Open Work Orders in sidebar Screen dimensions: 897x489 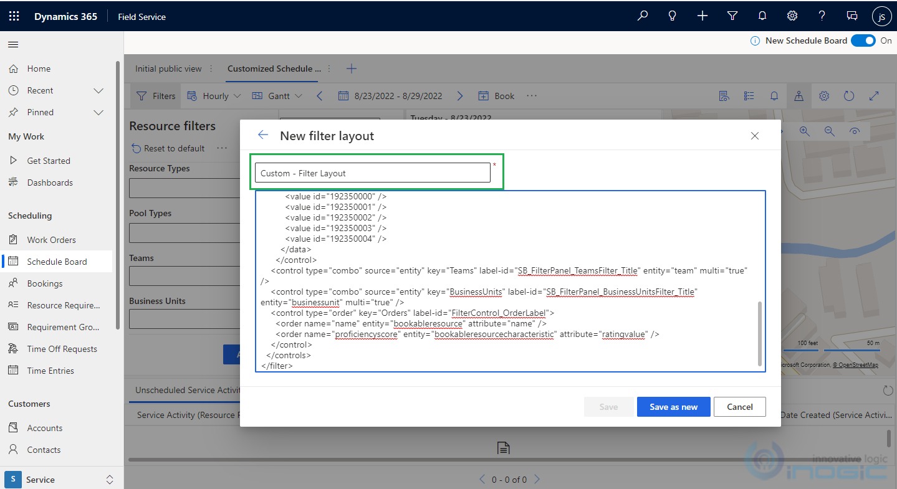click(x=51, y=240)
